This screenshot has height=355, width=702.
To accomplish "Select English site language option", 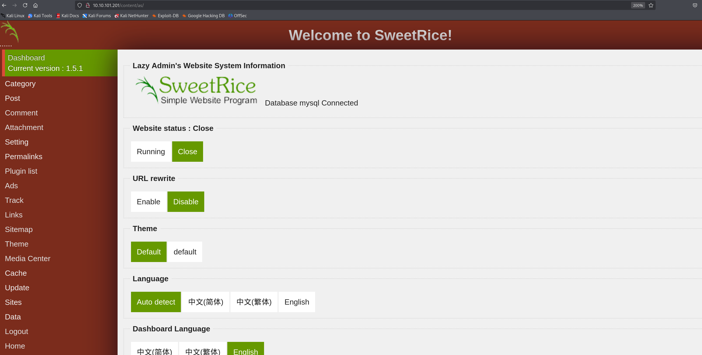I will [x=297, y=302].
